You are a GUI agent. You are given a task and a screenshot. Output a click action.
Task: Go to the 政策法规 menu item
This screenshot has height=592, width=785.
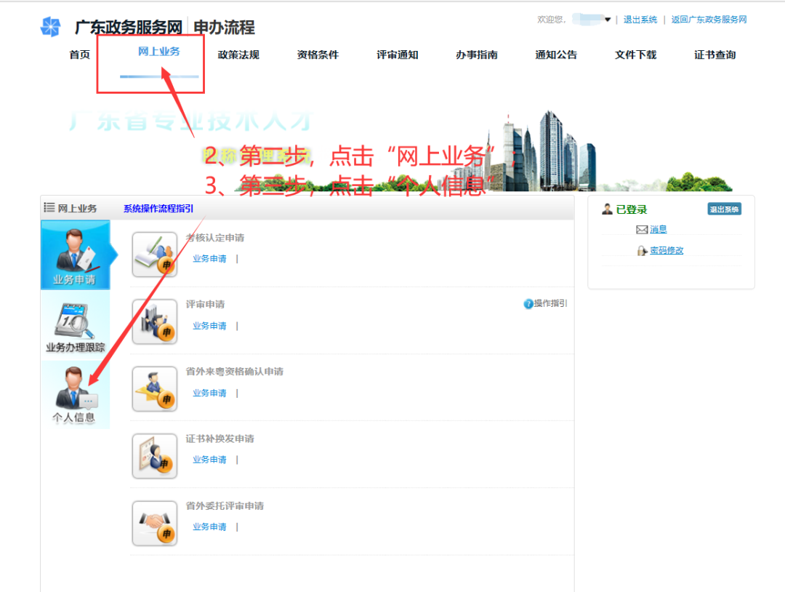click(238, 55)
